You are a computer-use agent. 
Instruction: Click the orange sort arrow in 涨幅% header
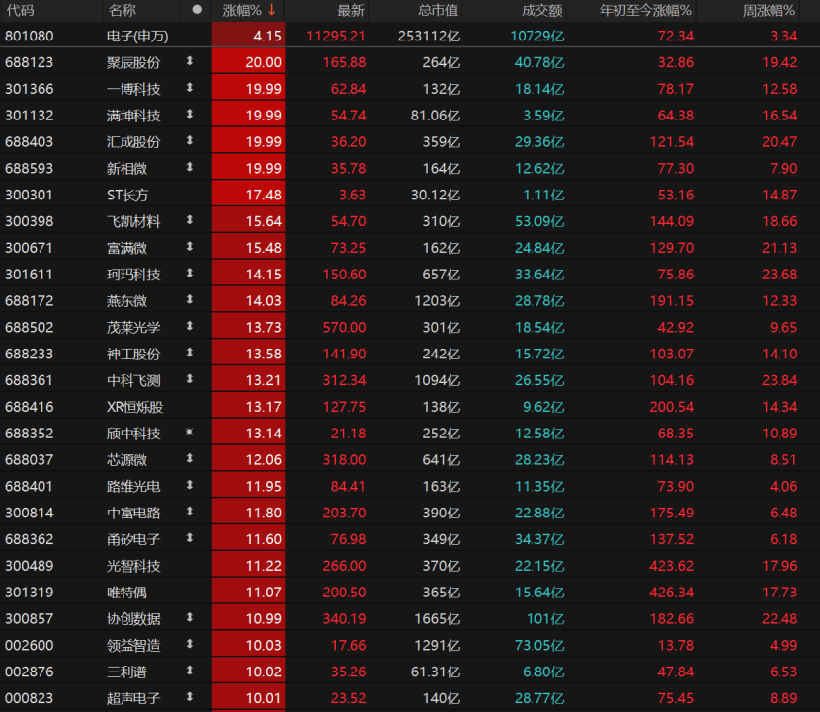(x=272, y=10)
